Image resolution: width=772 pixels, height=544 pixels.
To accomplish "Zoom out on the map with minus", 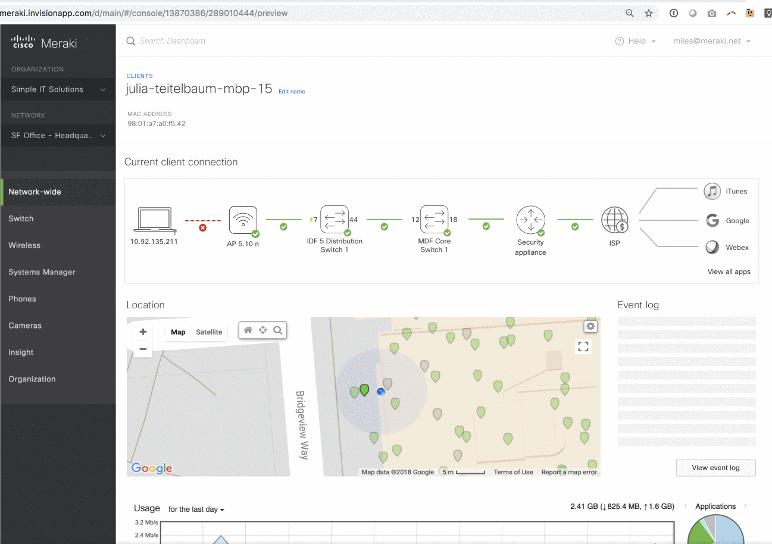I will pos(143,349).
